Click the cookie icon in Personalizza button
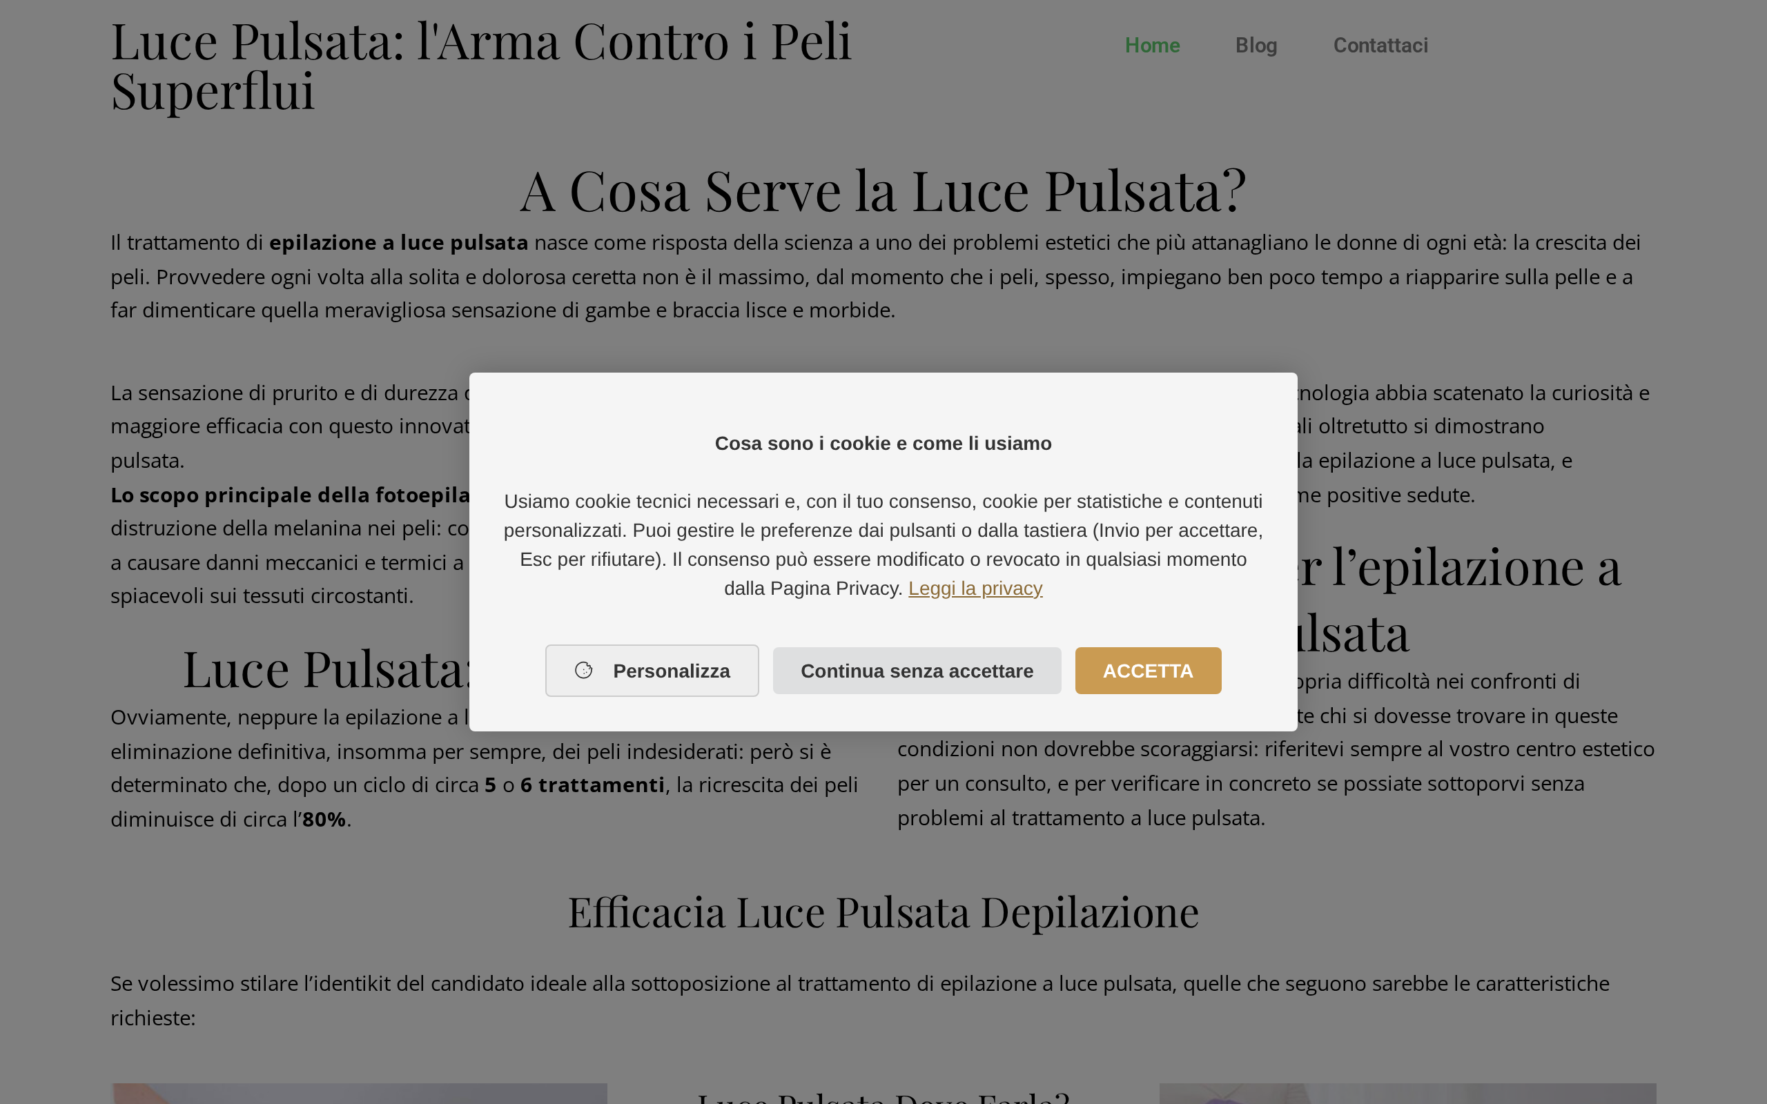 [583, 670]
